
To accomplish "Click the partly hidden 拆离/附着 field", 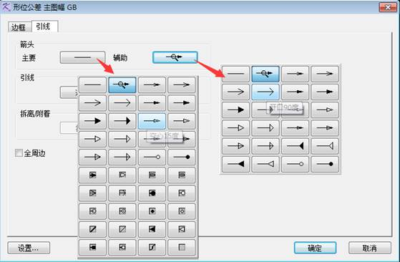I will point(69,127).
